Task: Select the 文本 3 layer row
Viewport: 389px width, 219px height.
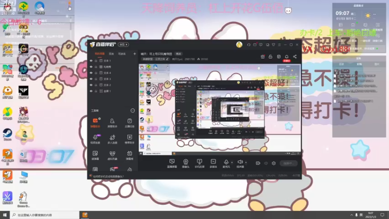Action: [x=113, y=79]
